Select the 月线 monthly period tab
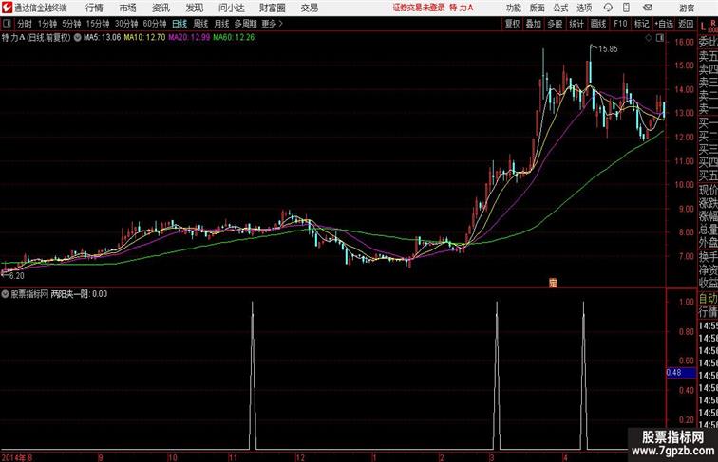 [x=221, y=24]
